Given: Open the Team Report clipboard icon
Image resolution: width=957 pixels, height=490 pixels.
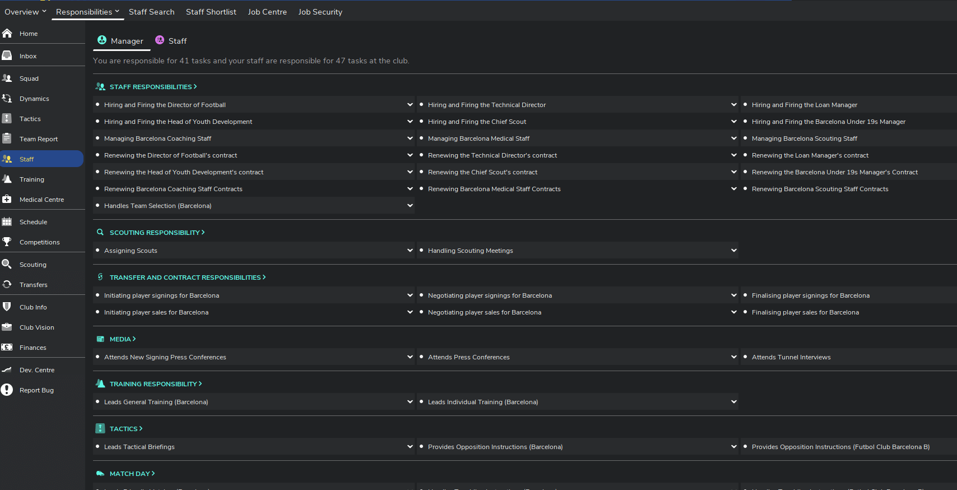Looking at the screenshot, I should [x=7, y=139].
